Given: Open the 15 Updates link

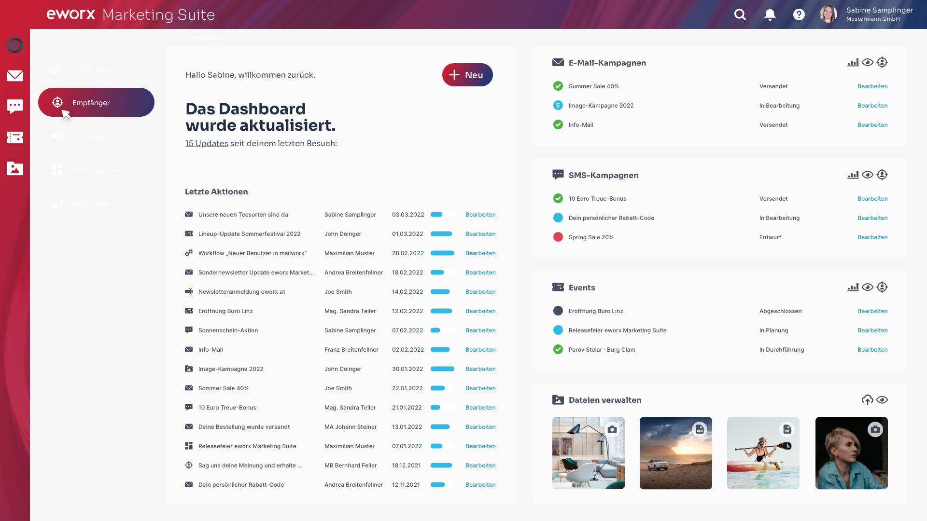Looking at the screenshot, I should click(x=207, y=144).
